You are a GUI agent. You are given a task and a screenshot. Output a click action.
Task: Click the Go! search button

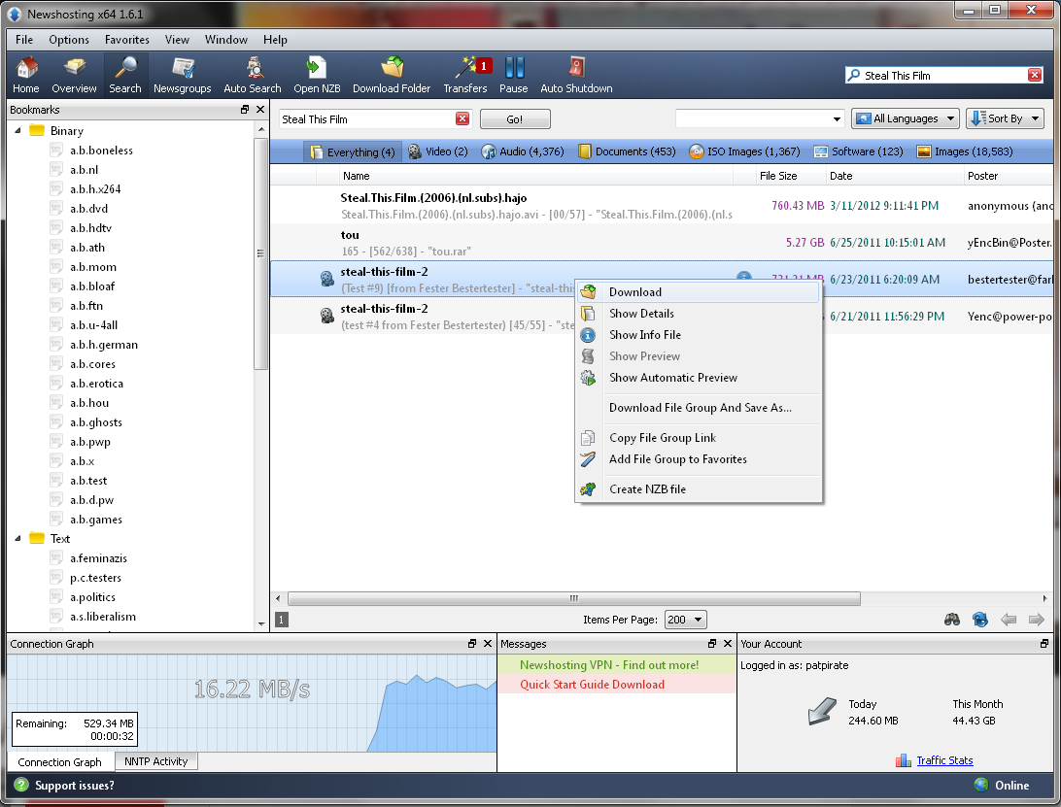[514, 119]
